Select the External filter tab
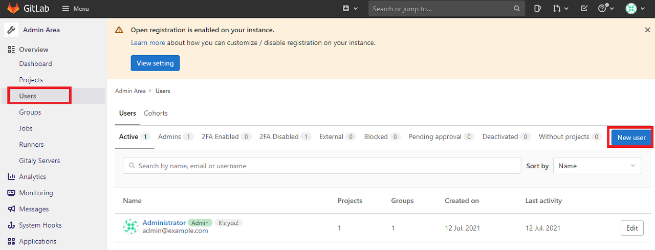Image resolution: width=655 pixels, height=250 pixels. click(337, 137)
